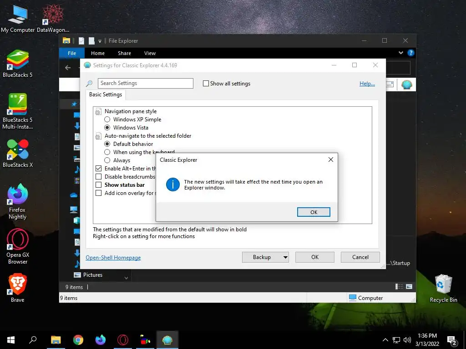
Task: Click the back arrow in File Explorer
Action: coord(68,68)
